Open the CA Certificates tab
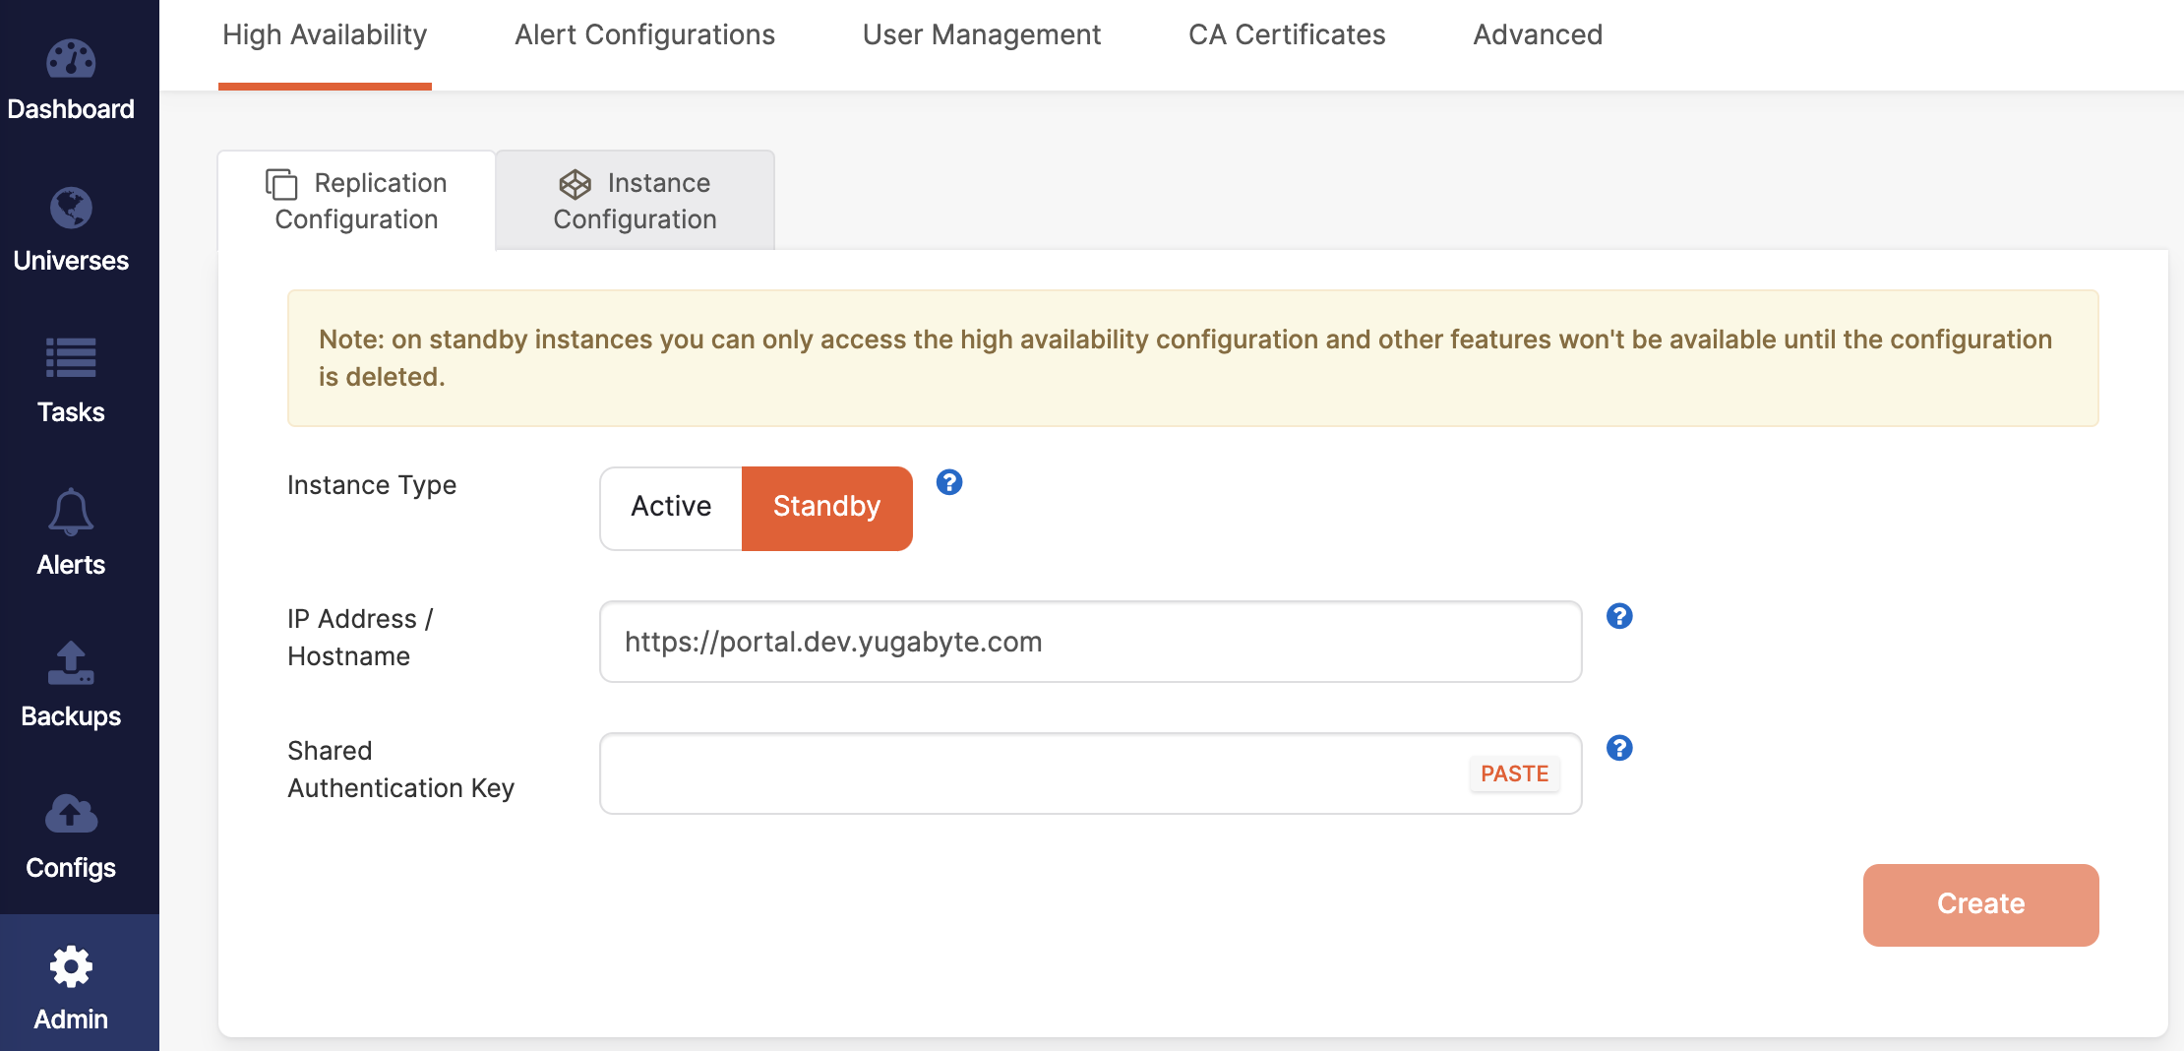The height and width of the screenshot is (1051, 2184). [x=1286, y=35]
